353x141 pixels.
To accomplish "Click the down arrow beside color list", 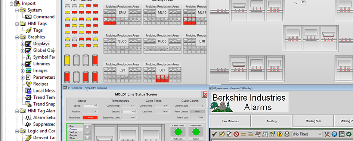I will pos(87,137).
